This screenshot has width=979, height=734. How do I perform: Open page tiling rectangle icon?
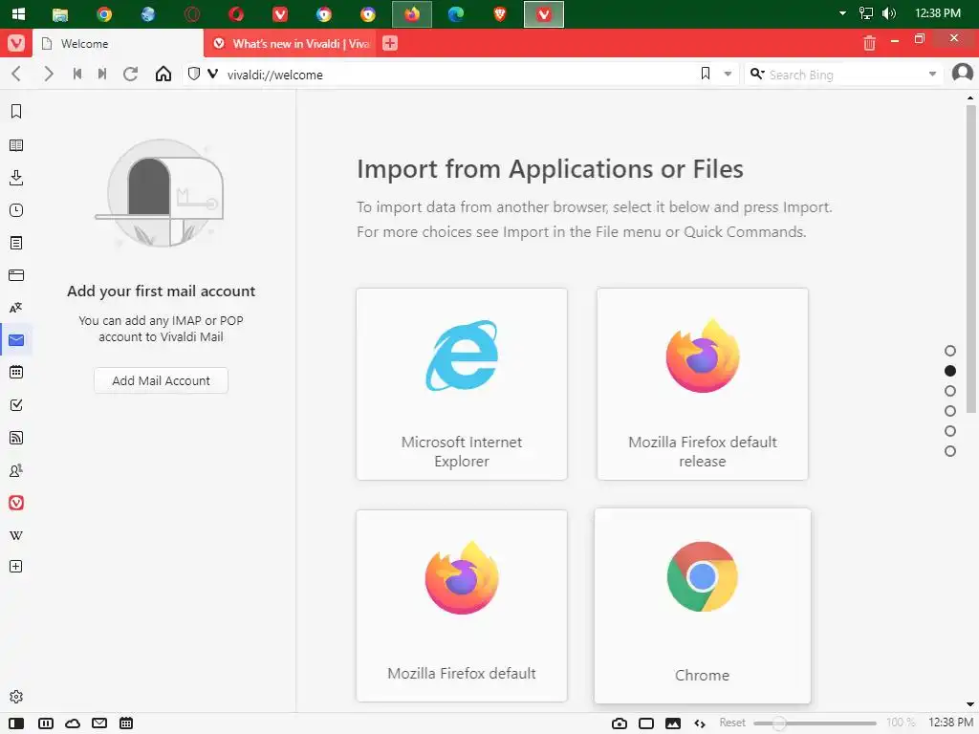pos(646,723)
